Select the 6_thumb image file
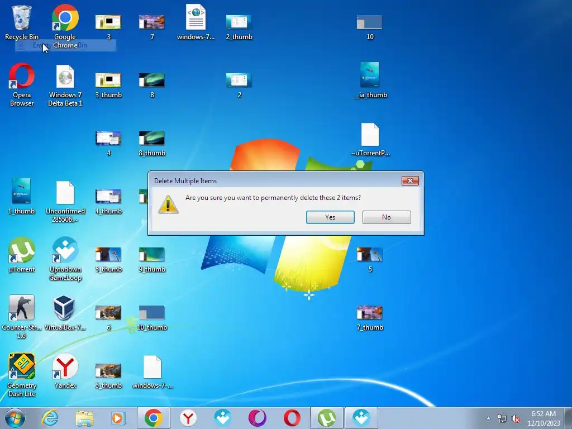Viewport: 572px width, 429px height. click(x=108, y=376)
